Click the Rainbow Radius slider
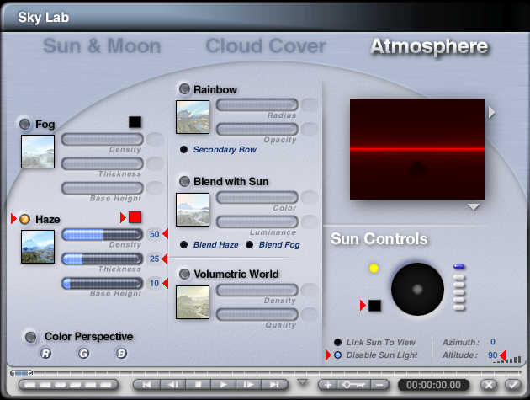Image resolution: width=530 pixels, height=400 pixels. [257, 104]
